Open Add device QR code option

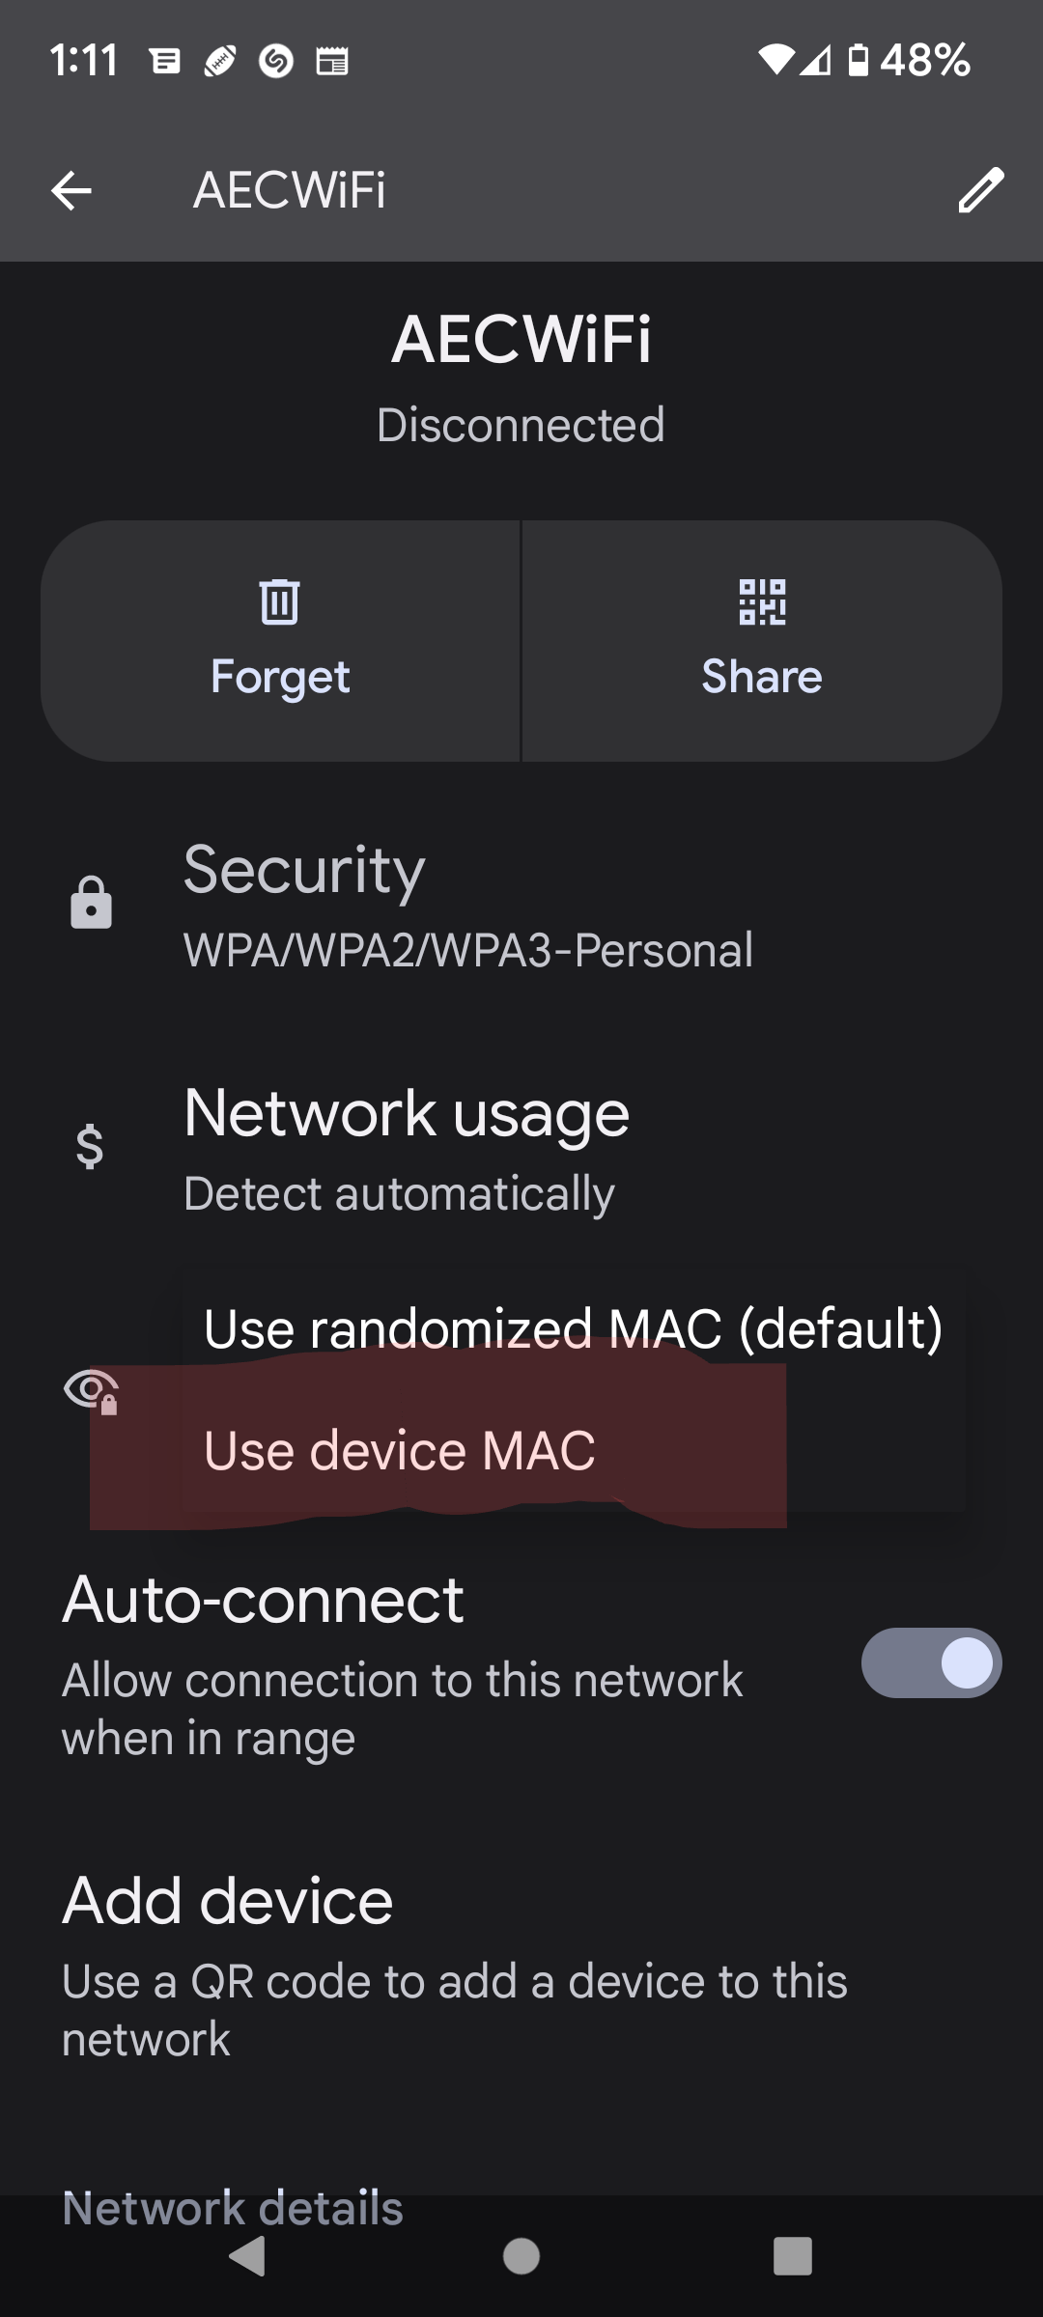pos(521,1967)
